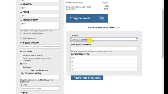168x94 pixels.
Task: Click the truck icon beside ДОСТАВКА
Action: [x=21, y=51]
